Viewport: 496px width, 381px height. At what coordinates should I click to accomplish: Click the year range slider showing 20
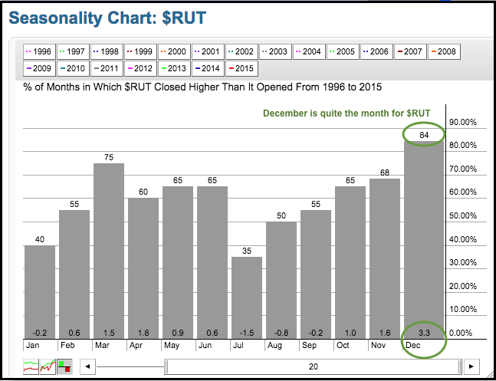pos(313,366)
